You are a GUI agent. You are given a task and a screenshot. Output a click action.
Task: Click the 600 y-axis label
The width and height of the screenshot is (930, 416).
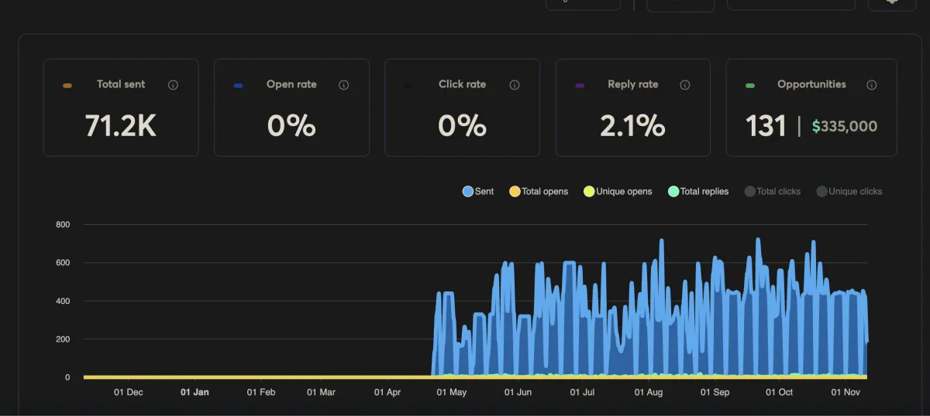click(x=63, y=263)
